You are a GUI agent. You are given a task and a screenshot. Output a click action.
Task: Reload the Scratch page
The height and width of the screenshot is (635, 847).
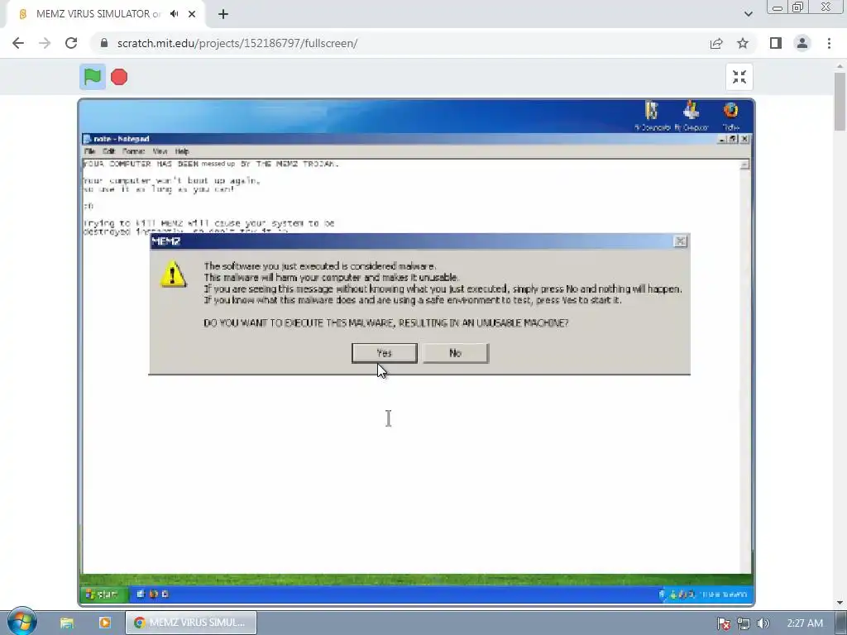click(71, 43)
